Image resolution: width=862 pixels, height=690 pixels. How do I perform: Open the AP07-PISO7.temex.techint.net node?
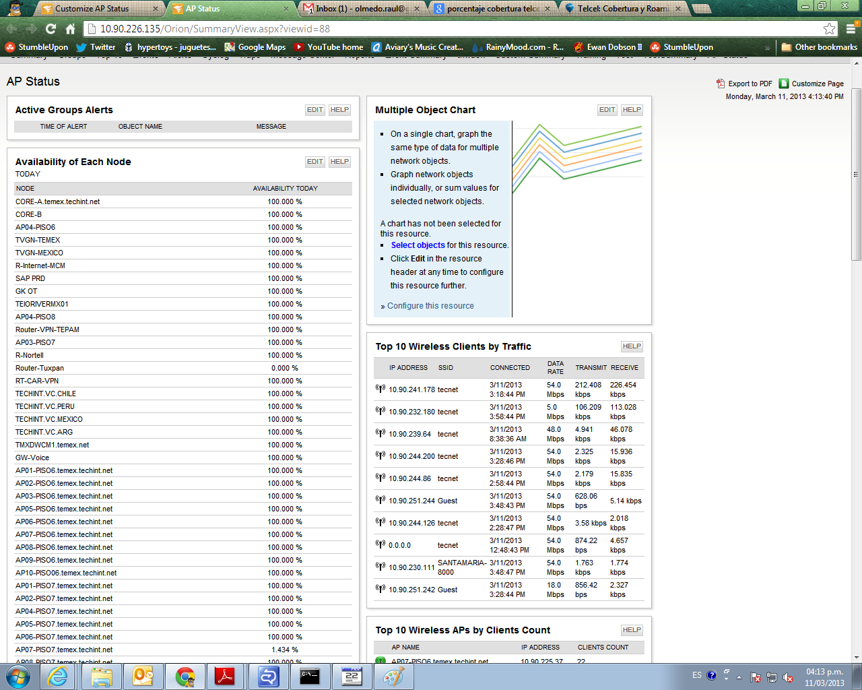(64, 650)
